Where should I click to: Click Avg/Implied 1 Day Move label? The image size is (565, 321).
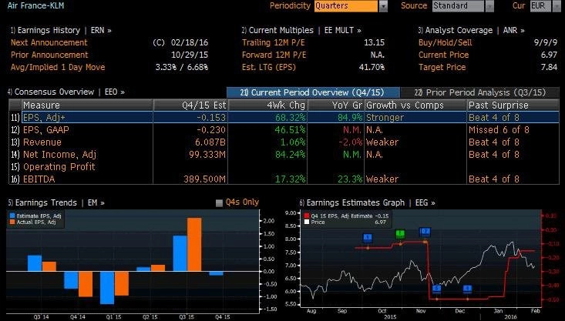pyautogui.click(x=58, y=67)
